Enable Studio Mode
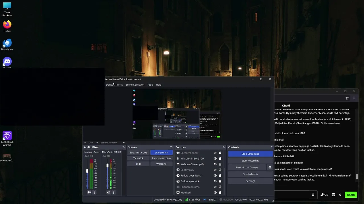Image resolution: width=364 pixels, height=204 pixels. [250, 174]
